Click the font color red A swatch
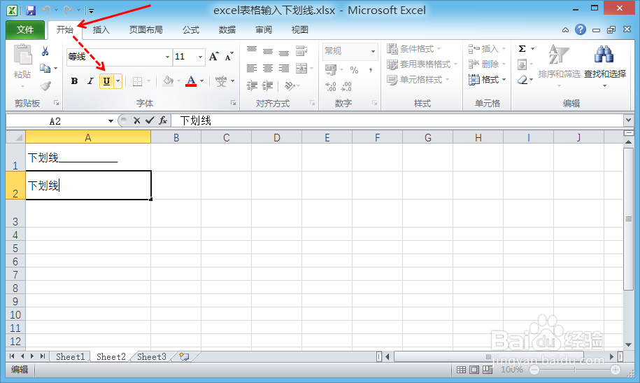Screen dimensions: 640x383 point(191,81)
